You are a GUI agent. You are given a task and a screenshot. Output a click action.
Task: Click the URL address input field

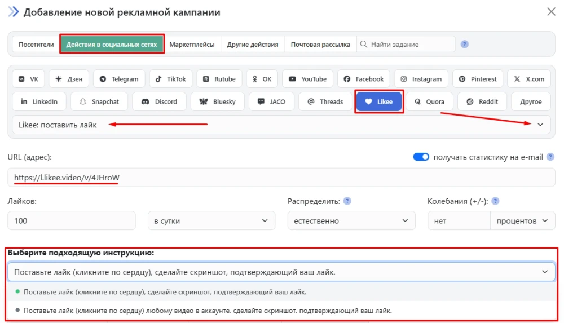pyautogui.click(x=282, y=178)
